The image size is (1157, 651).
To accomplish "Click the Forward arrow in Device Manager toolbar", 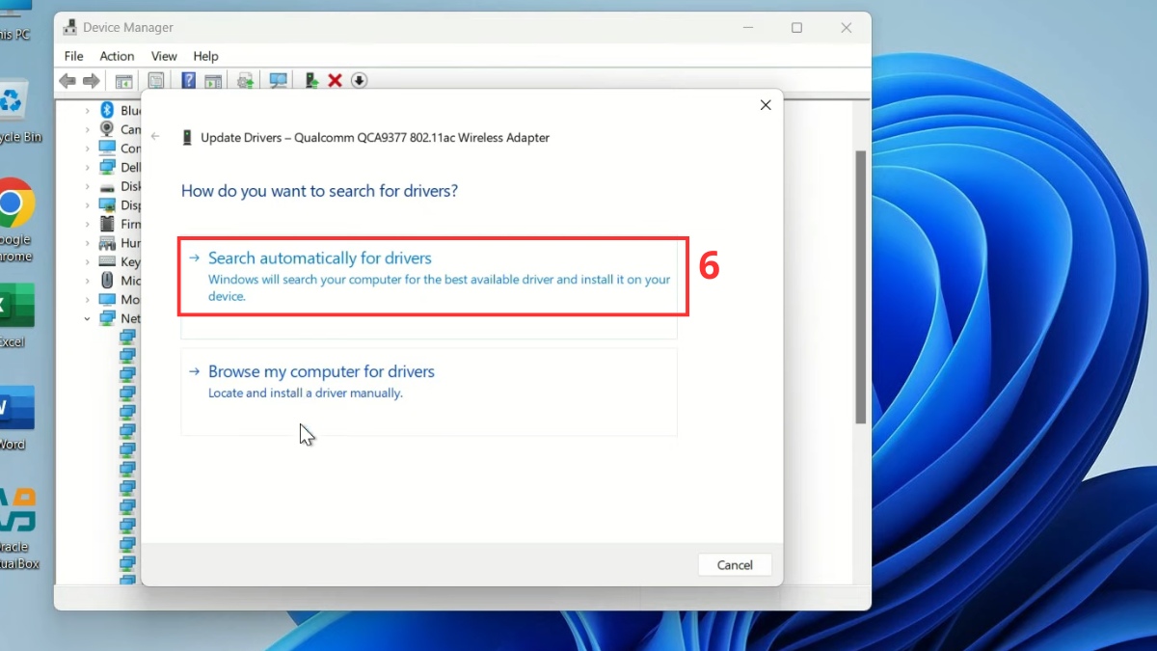I will coord(92,81).
